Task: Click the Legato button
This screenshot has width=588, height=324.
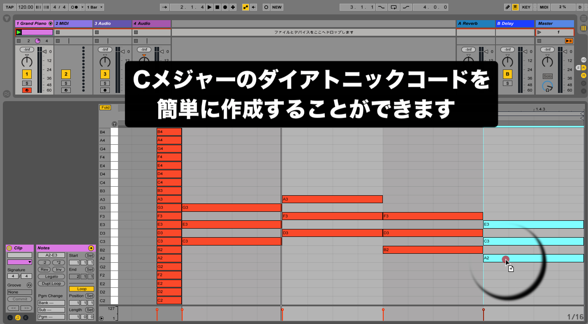Action: click(x=51, y=276)
